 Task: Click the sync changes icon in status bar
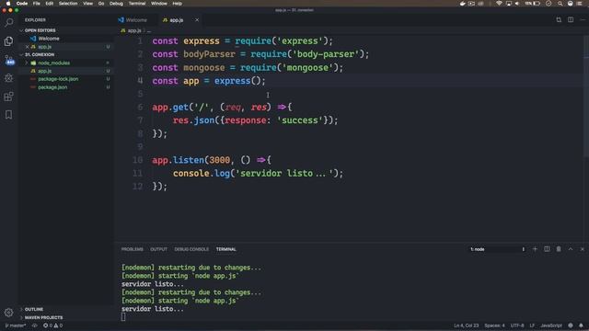35,325
